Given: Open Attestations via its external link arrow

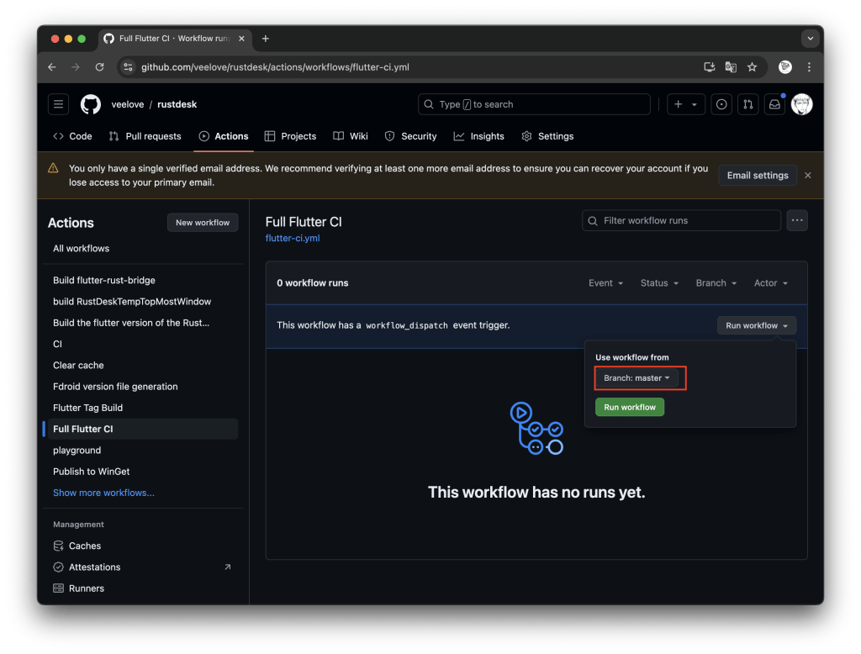Looking at the screenshot, I should click(226, 567).
